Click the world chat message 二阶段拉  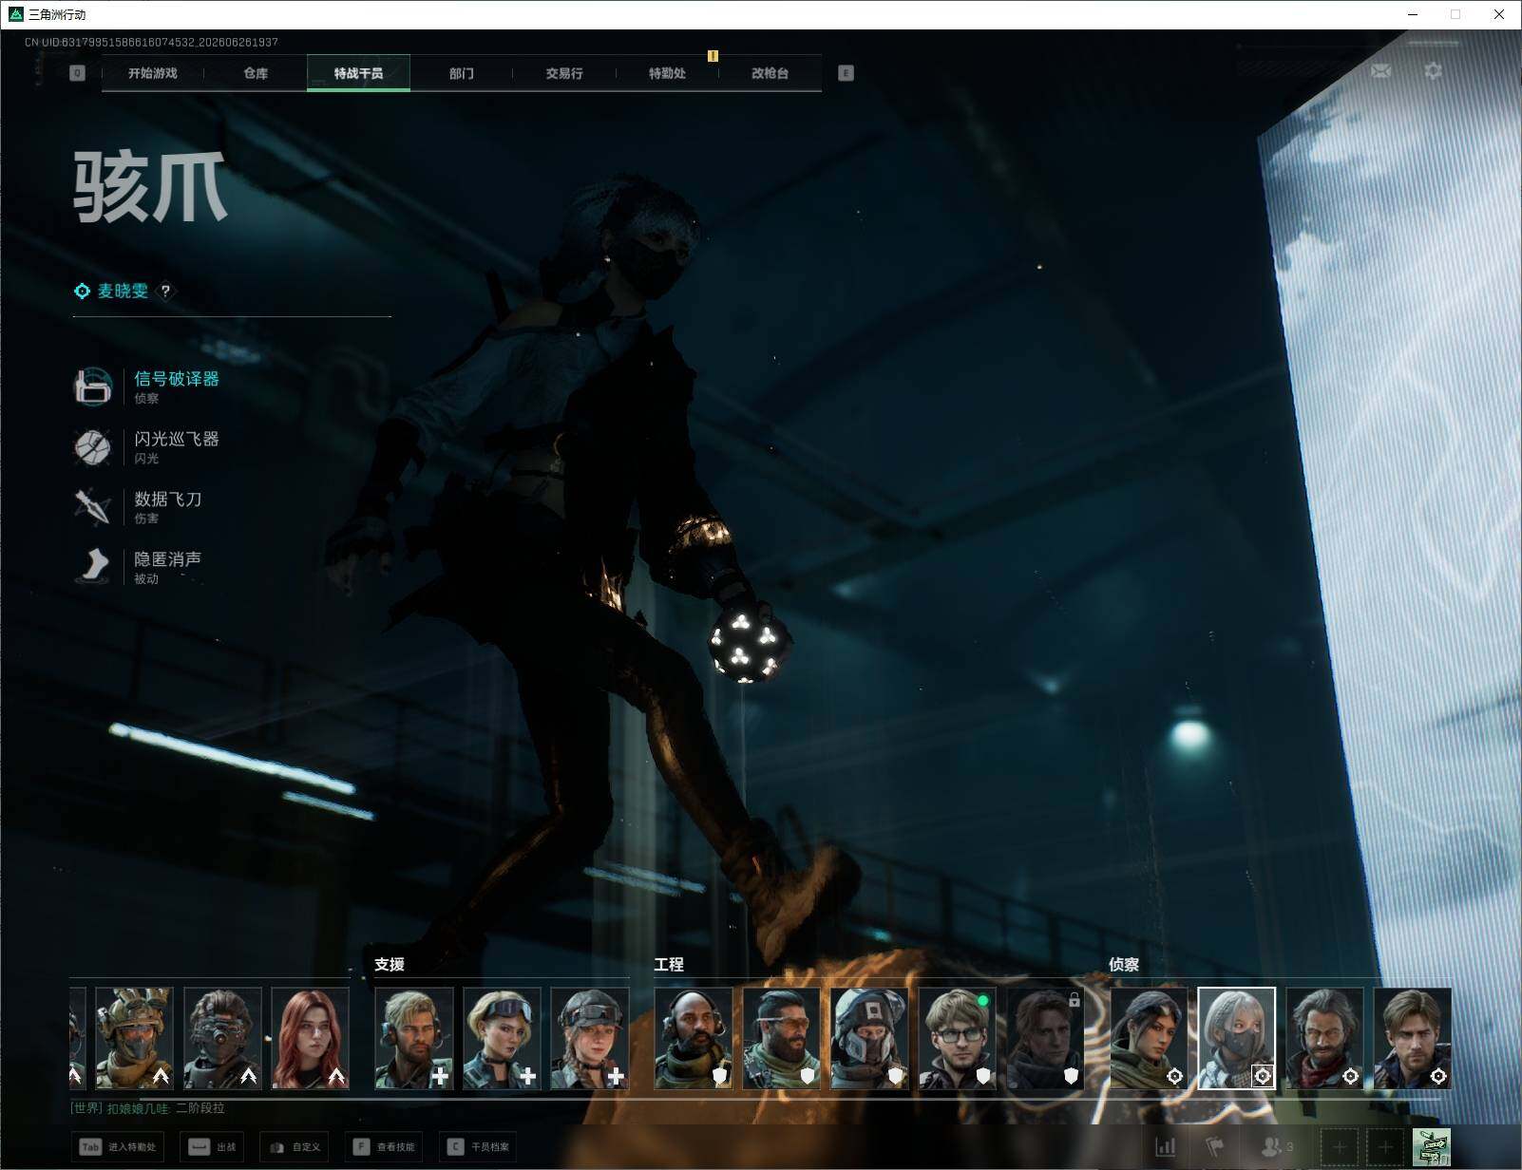click(200, 1108)
